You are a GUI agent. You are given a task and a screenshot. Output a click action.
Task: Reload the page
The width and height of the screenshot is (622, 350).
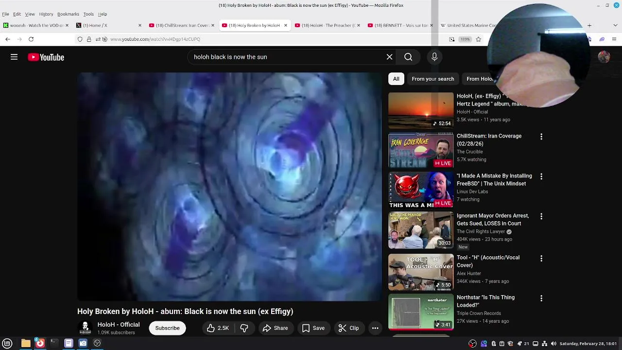(31, 39)
